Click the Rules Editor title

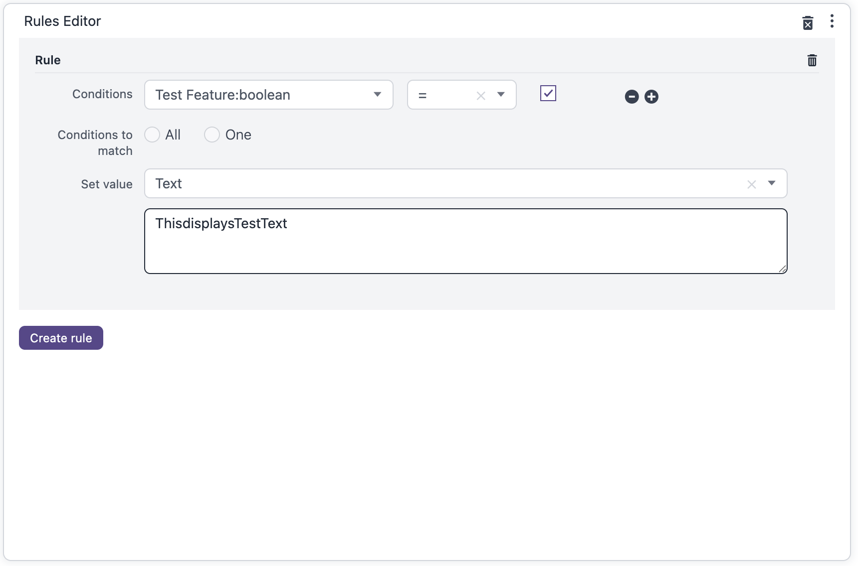(x=62, y=21)
